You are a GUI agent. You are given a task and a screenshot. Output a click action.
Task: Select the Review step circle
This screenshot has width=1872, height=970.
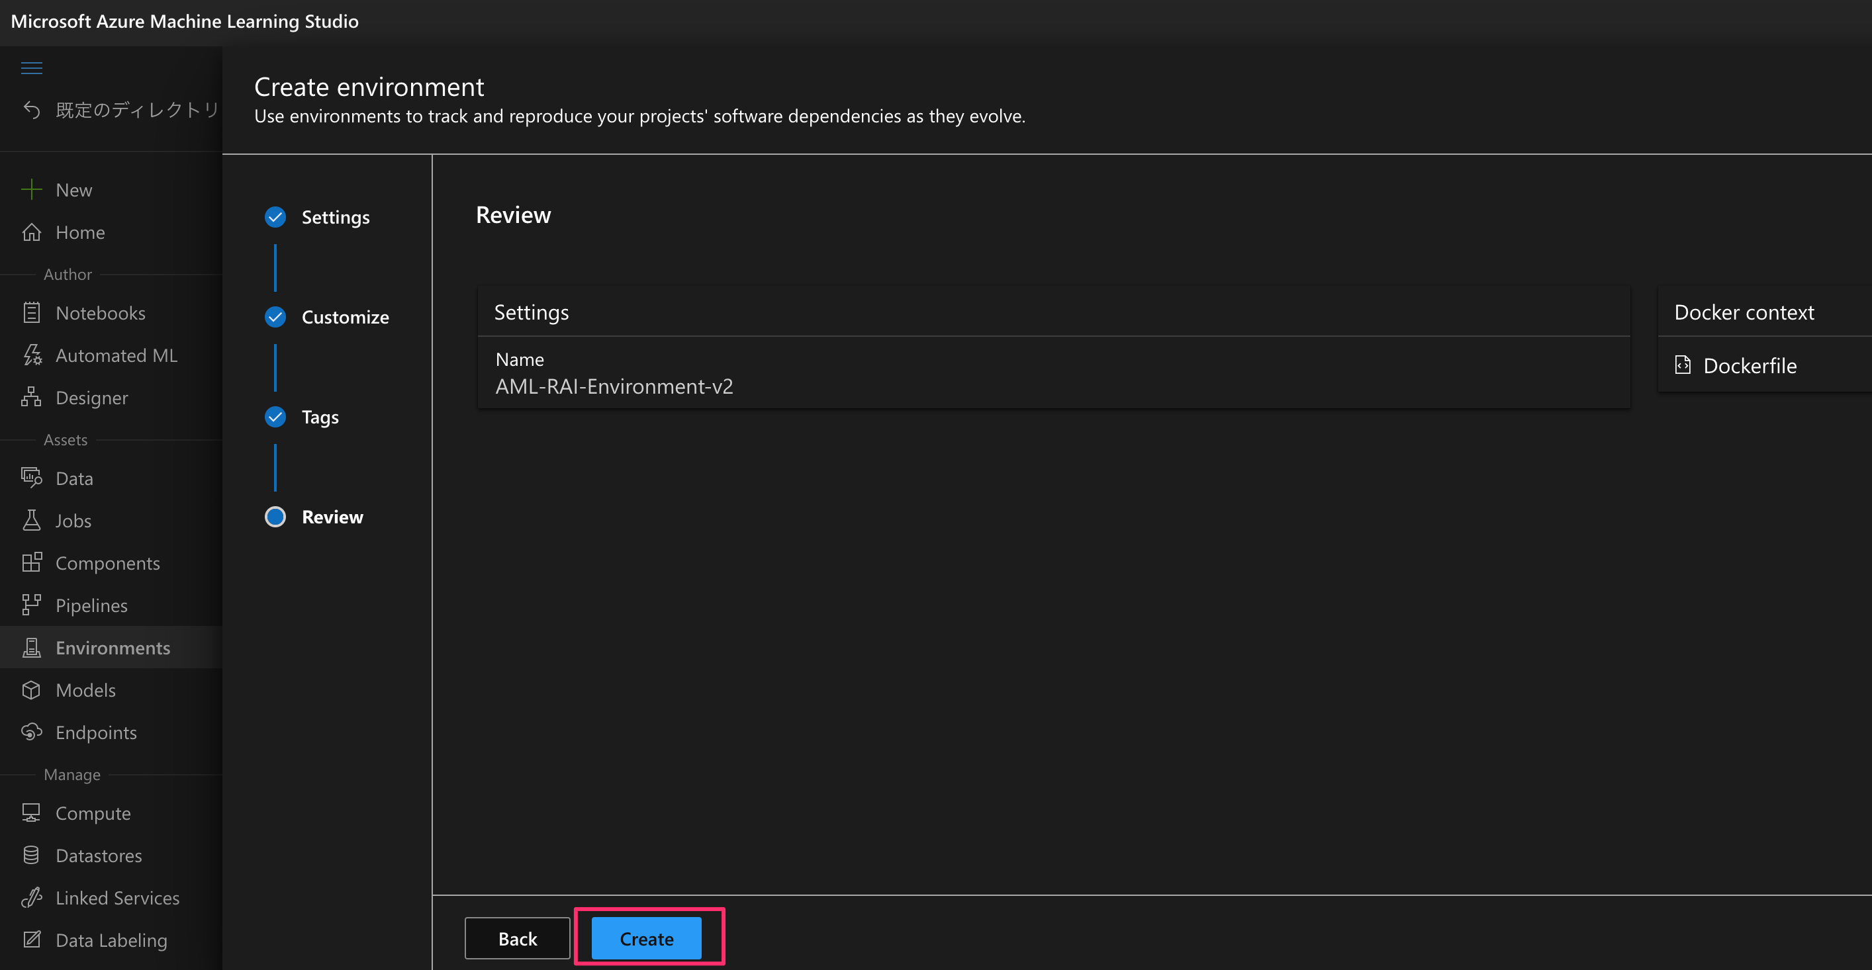coord(275,517)
